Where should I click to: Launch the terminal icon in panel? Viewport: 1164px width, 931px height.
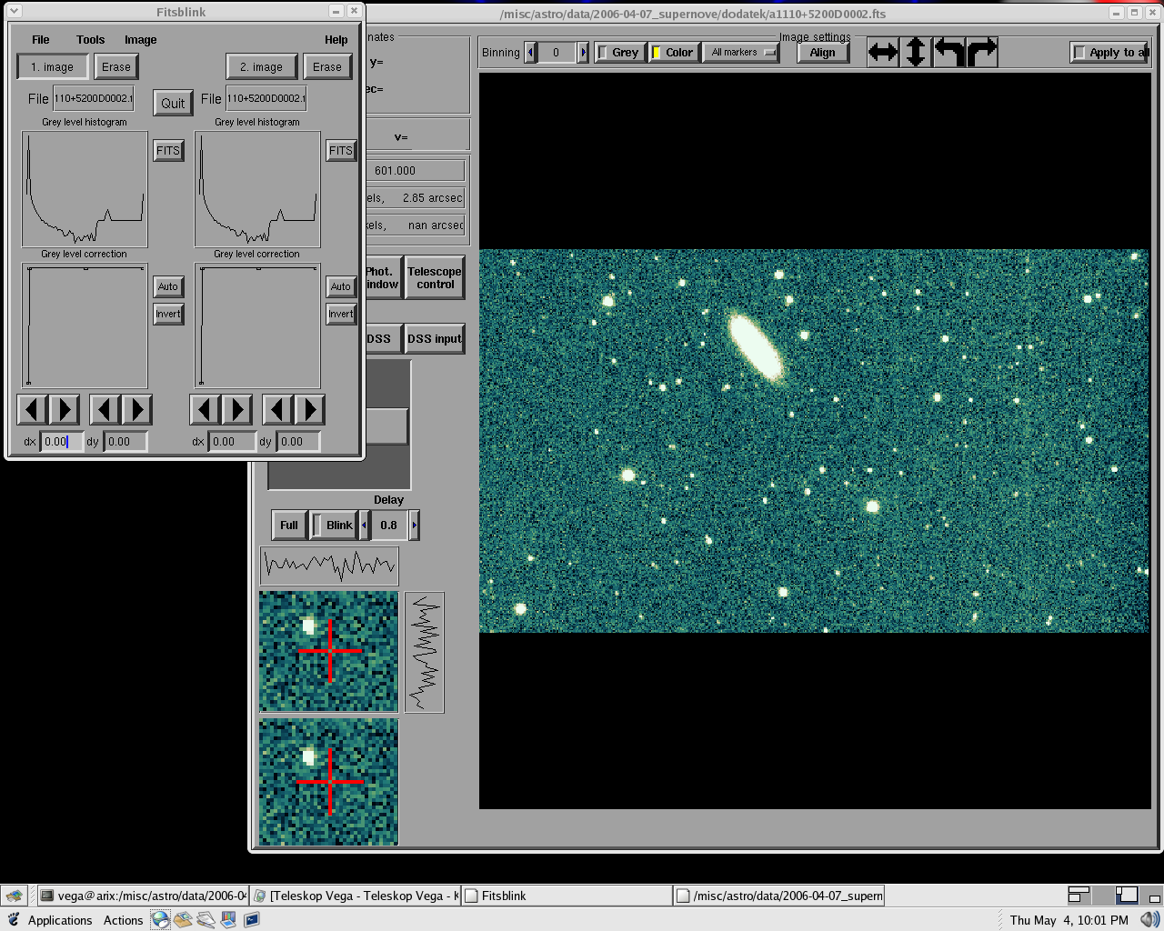(x=252, y=920)
